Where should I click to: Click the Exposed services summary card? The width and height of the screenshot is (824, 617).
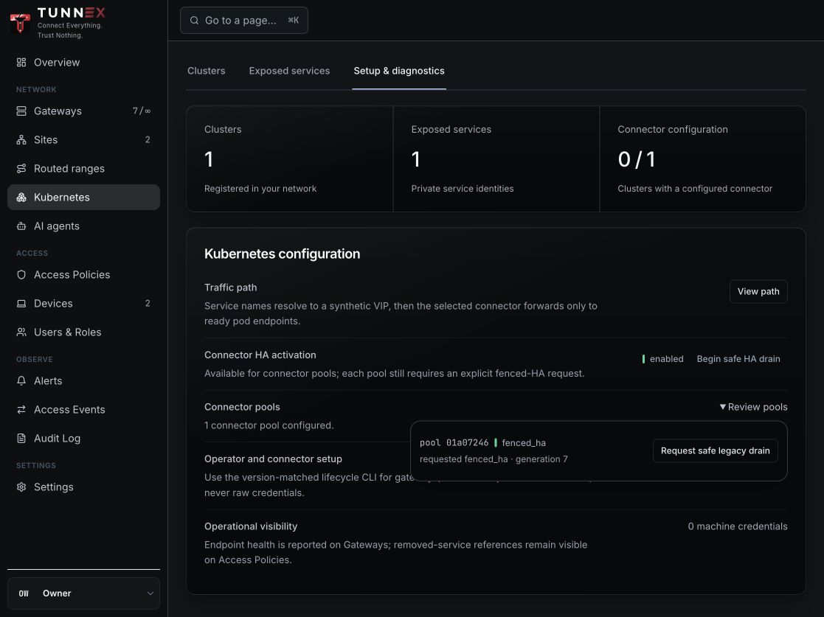pyautogui.click(x=496, y=159)
